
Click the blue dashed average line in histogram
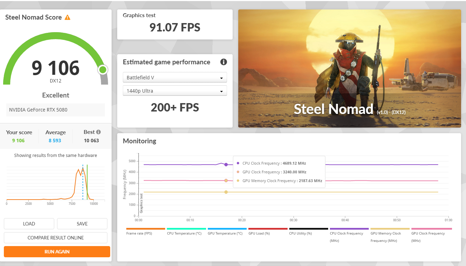coord(83,182)
